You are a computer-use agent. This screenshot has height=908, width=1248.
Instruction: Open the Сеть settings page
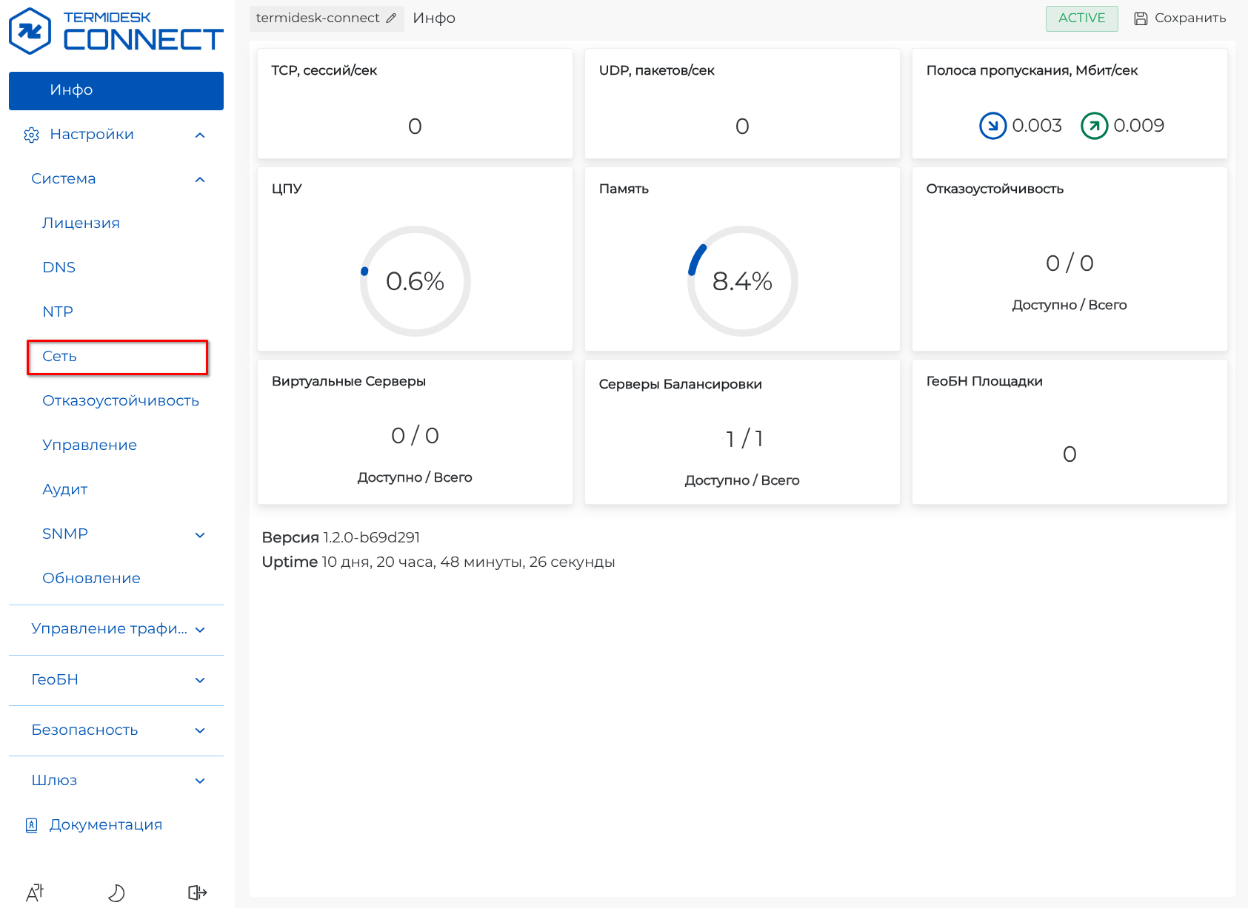click(x=60, y=357)
